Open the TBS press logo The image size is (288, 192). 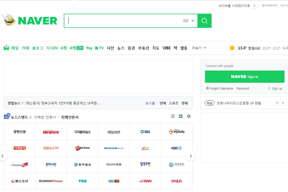click(x=82, y=181)
